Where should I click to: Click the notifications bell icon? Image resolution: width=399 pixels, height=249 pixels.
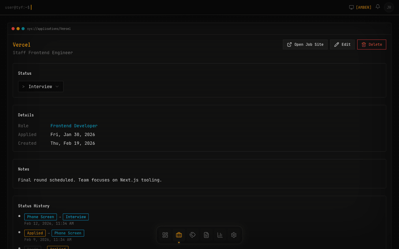pyautogui.click(x=378, y=7)
